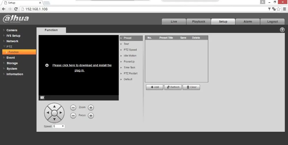Viewport: 288px width, 145px height.
Task: Click the Refresh button
Action: [173, 87]
